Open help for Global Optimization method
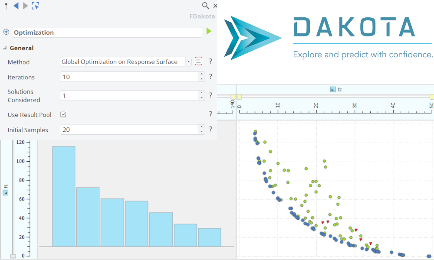The image size is (434, 260). pos(210,62)
